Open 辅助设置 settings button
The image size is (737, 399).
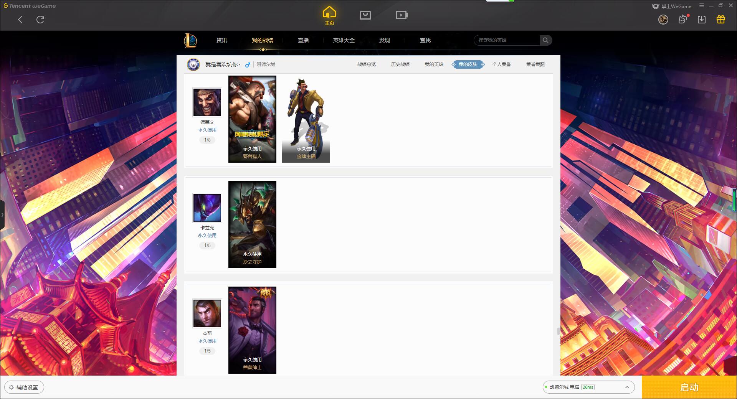pyautogui.click(x=24, y=387)
